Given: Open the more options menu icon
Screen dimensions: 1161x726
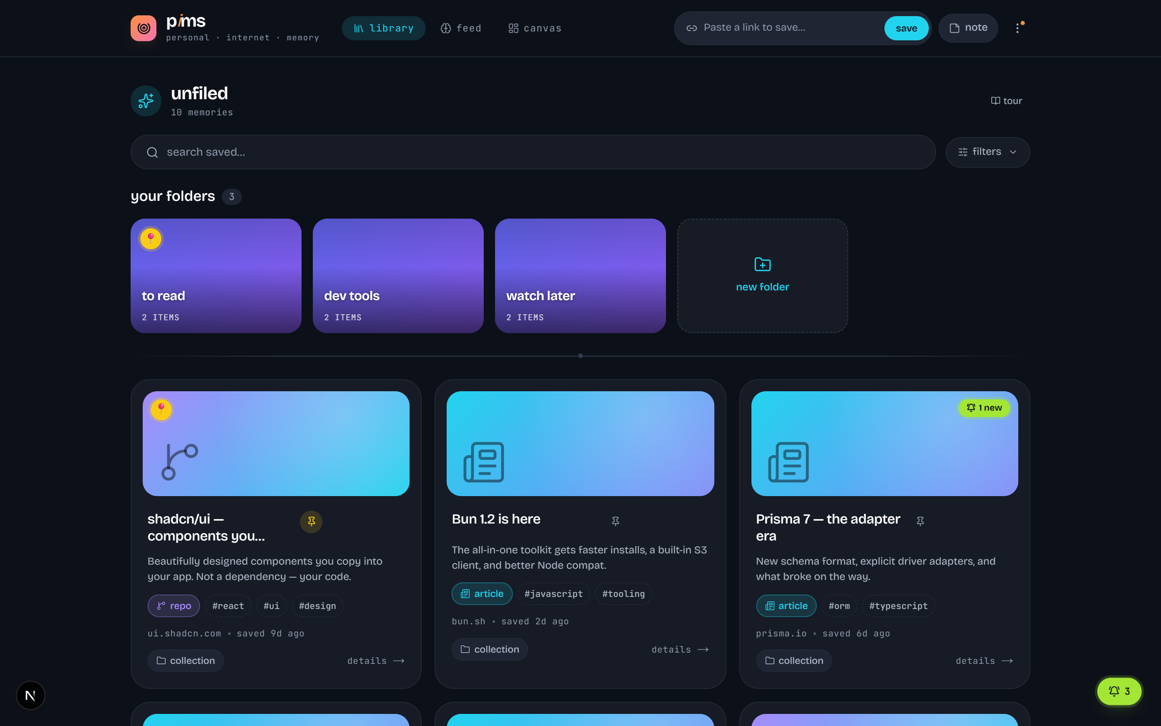Looking at the screenshot, I should click(x=1017, y=28).
